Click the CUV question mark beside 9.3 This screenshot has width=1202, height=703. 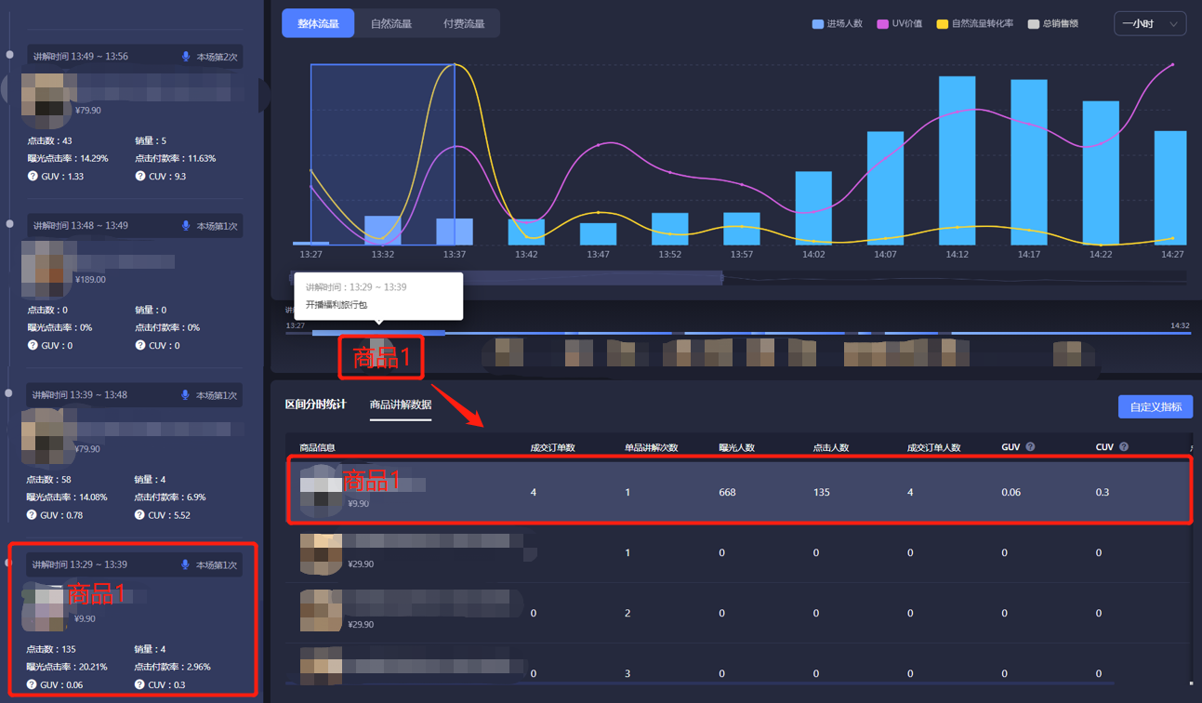click(x=140, y=176)
